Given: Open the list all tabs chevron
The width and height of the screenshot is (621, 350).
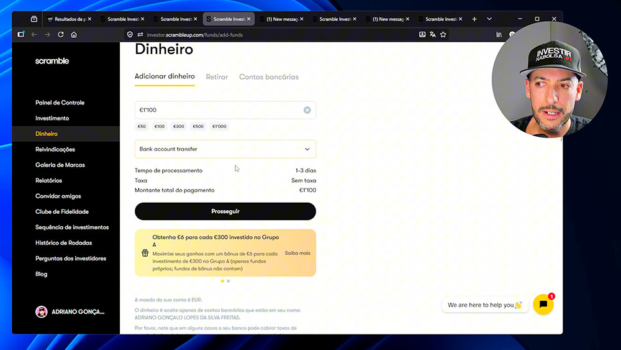Looking at the screenshot, I should click(x=489, y=19).
